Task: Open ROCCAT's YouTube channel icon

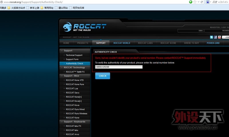Action: pos(219,37)
